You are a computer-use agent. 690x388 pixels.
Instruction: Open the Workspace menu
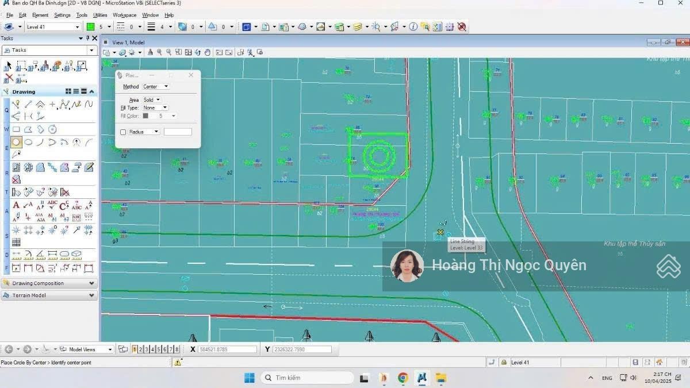[124, 15]
